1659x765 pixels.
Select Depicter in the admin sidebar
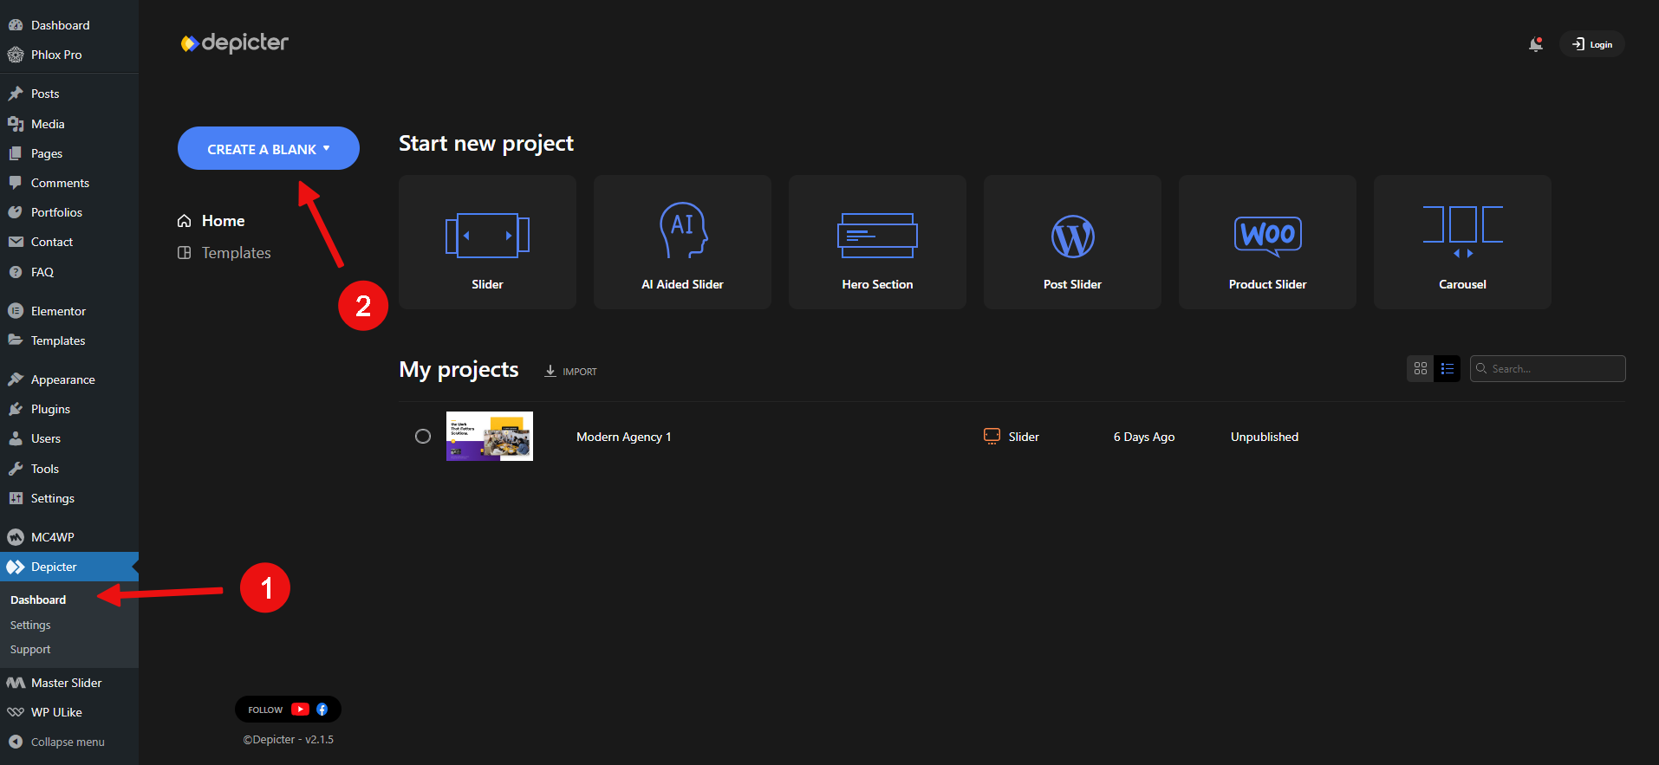[x=69, y=567]
